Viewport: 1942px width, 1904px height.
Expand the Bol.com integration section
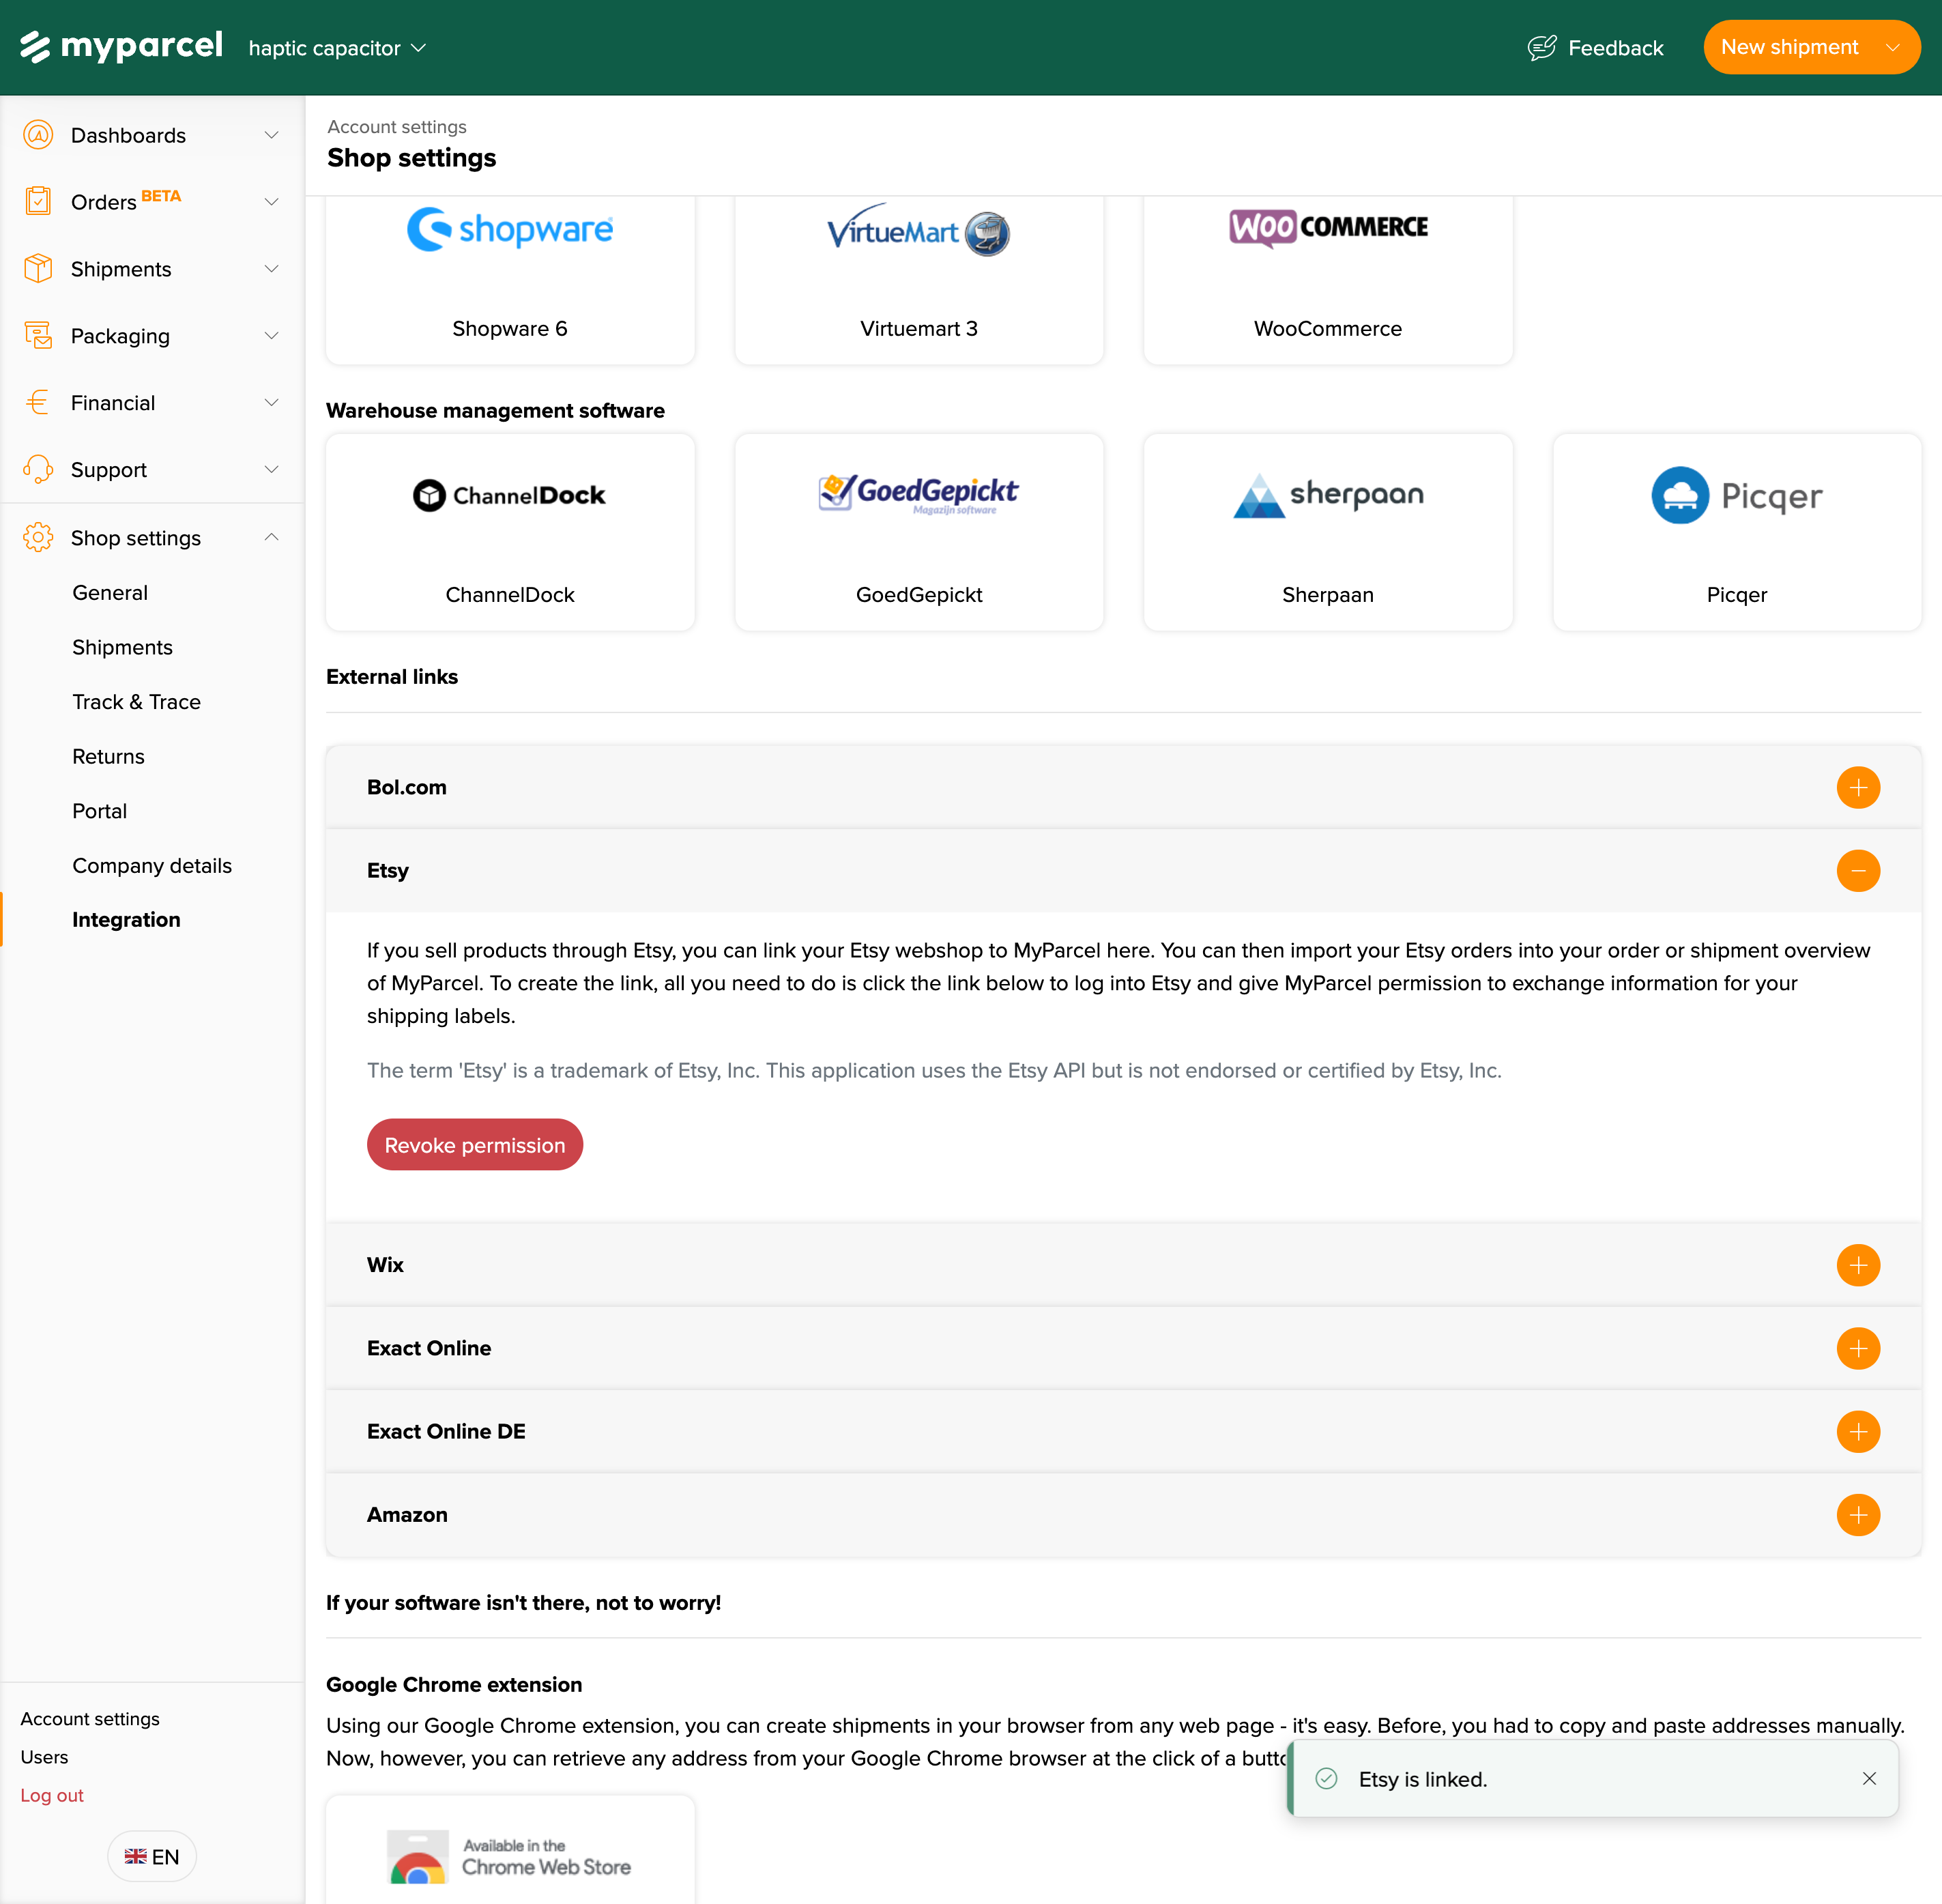(1859, 787)
